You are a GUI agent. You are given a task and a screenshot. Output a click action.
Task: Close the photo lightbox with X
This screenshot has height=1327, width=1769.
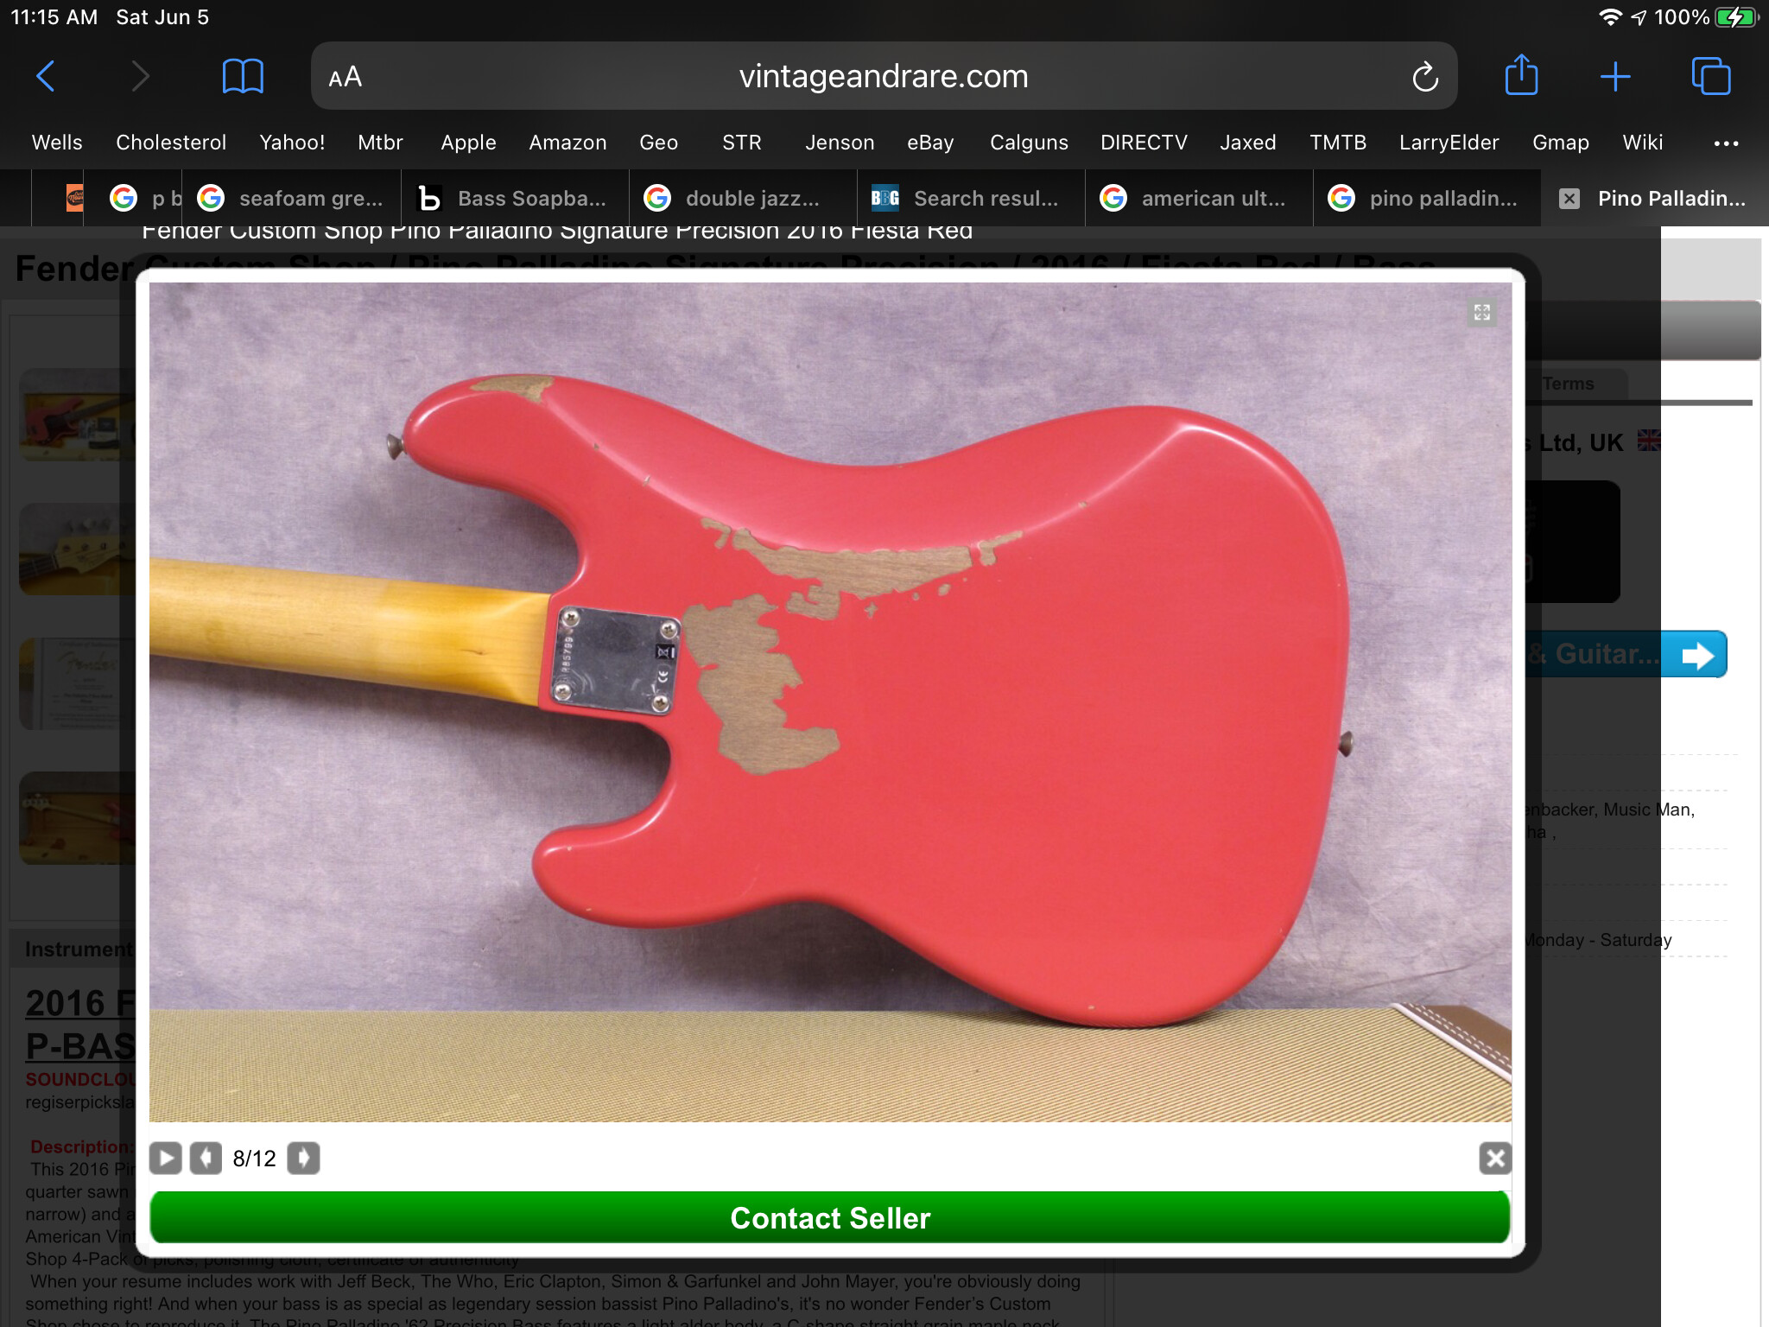click(x=1495, y=1158)
